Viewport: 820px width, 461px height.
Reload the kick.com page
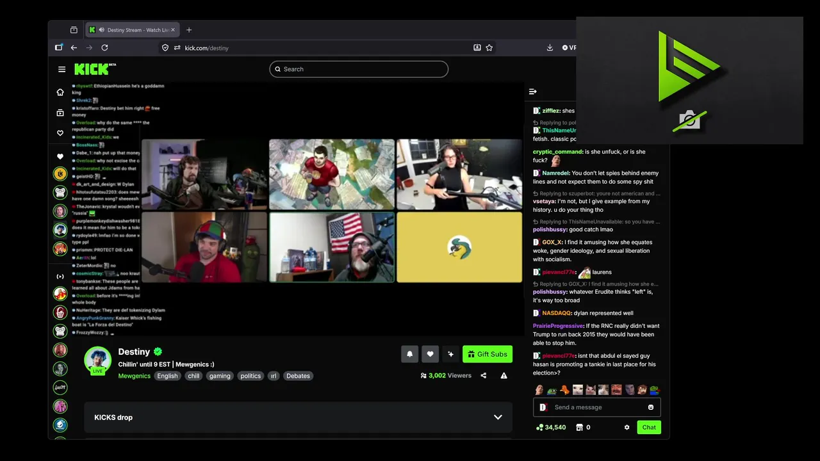(104, 47)
